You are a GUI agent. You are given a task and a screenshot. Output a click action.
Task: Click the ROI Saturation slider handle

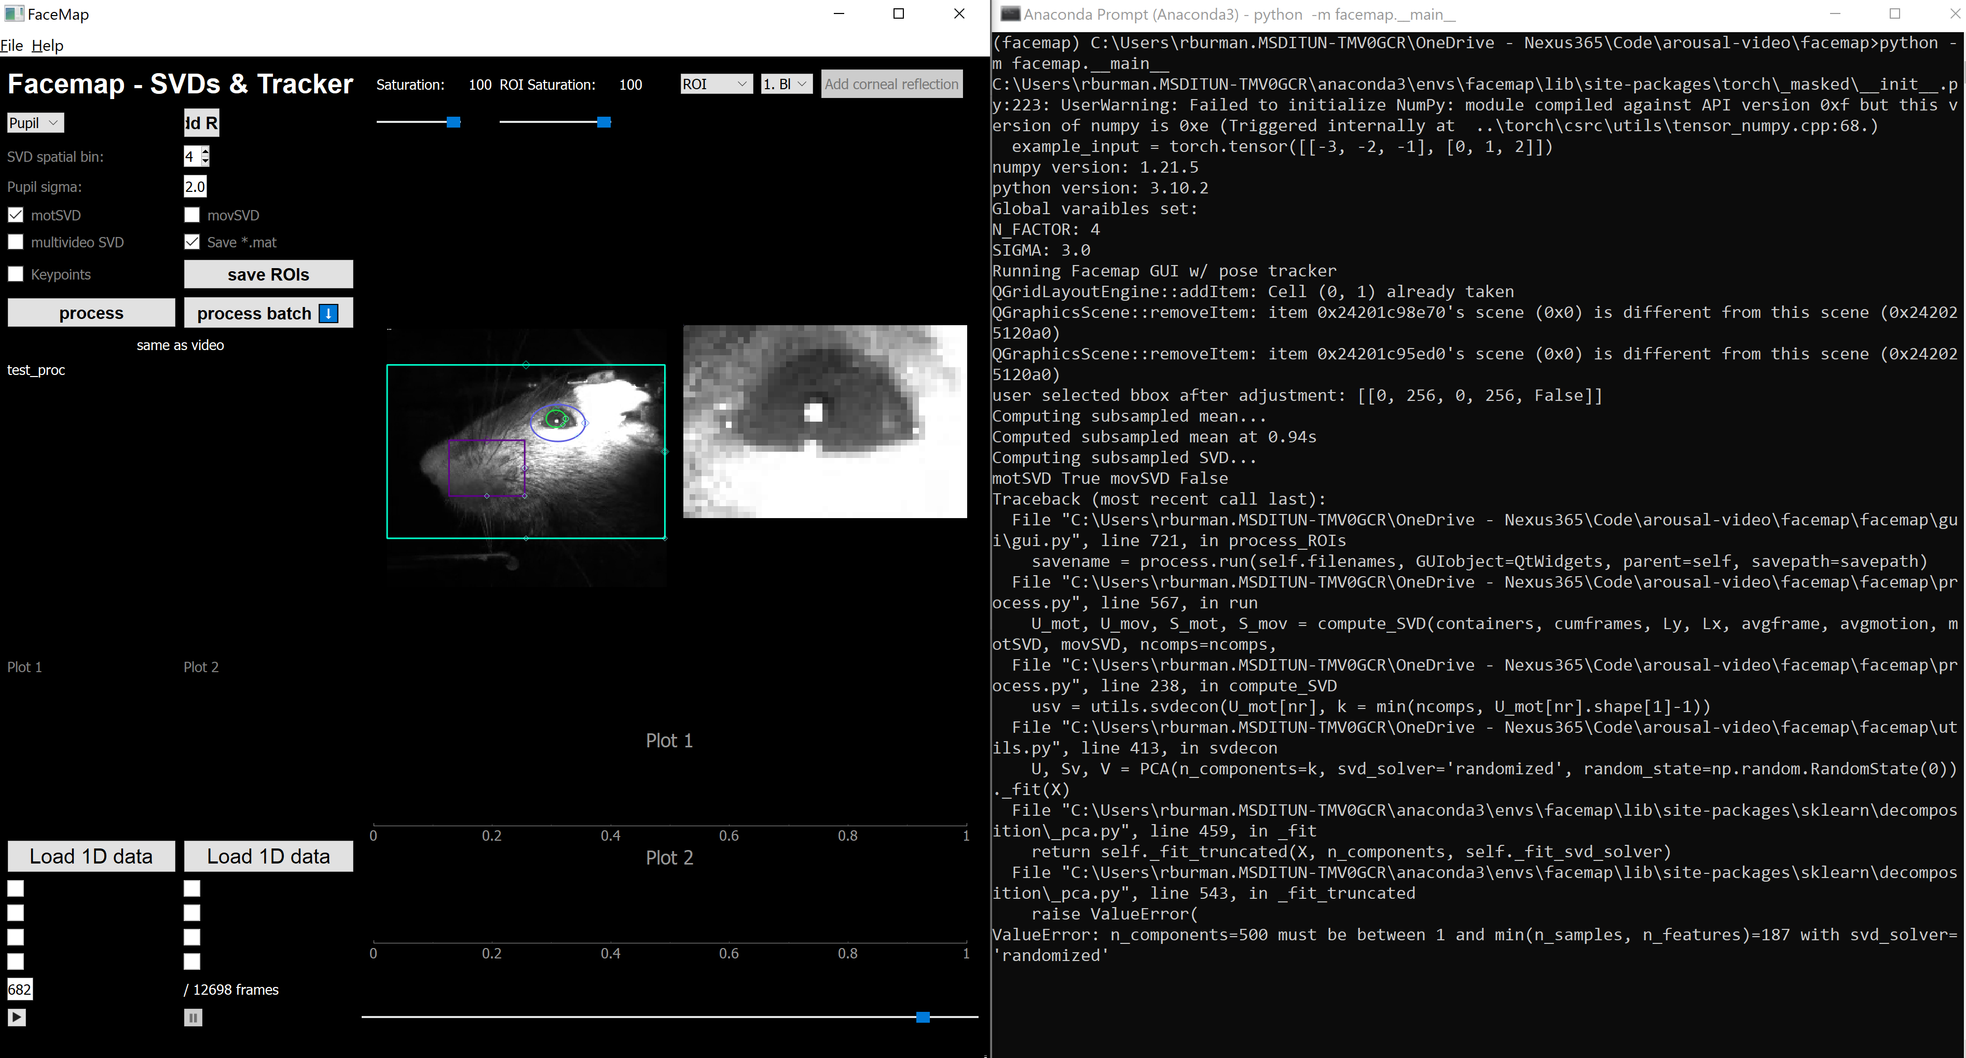(x=603, y=122)
